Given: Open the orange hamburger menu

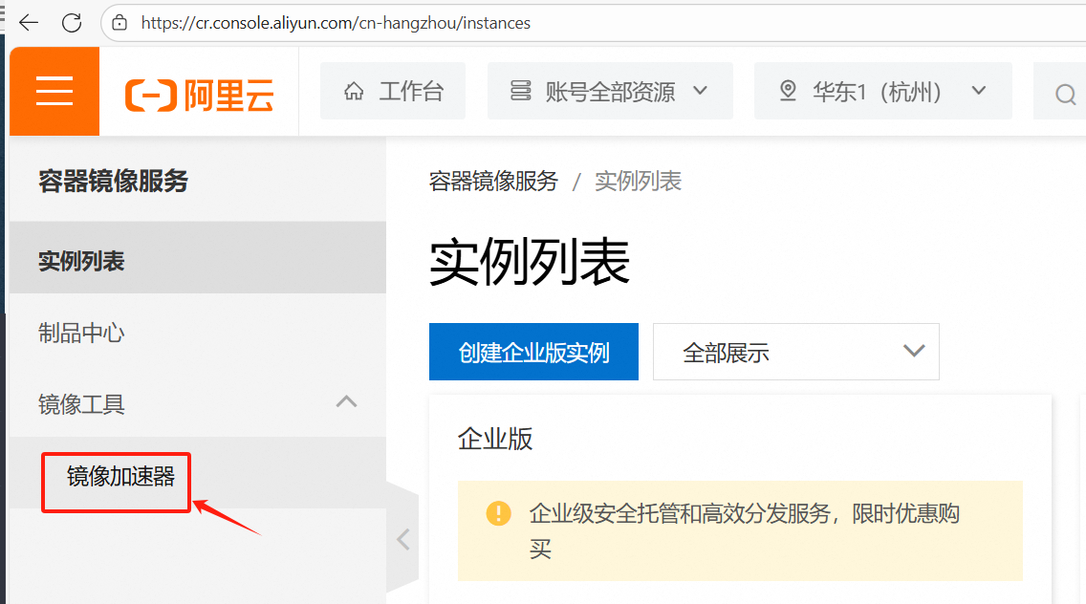Looking at the screenshot, I should point(54,91).
